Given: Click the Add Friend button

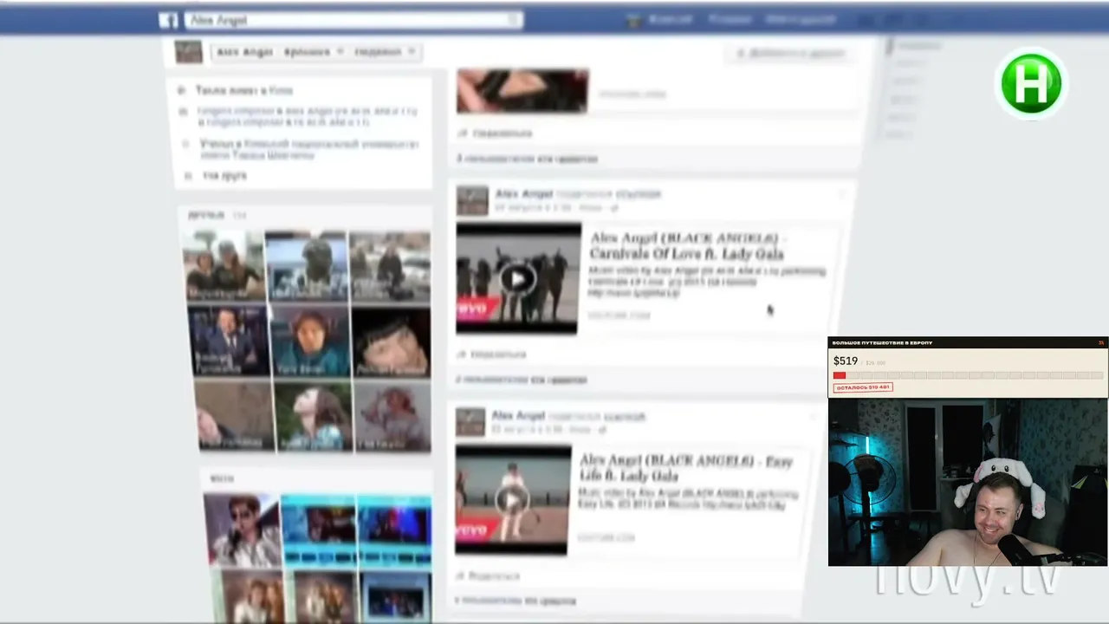Looking at the screenshot, I should coord(789,54).
